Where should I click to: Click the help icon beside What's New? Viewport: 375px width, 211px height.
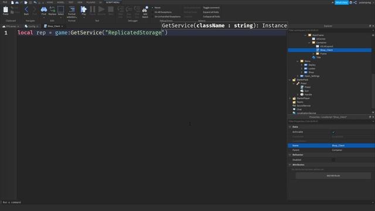(350, 2)
